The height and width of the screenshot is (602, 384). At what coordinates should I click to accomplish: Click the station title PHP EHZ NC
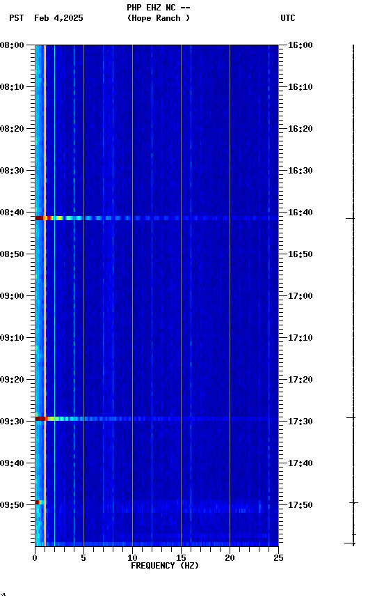click(151, 8)
